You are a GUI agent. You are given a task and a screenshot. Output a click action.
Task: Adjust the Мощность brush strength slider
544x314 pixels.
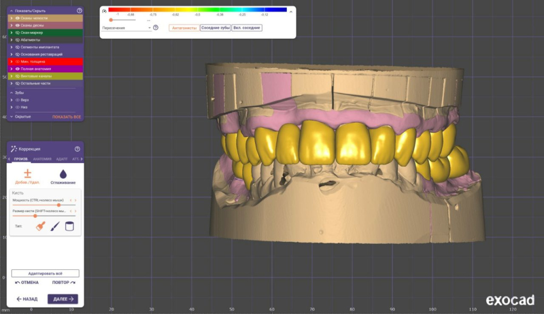[x=58, y=205]
